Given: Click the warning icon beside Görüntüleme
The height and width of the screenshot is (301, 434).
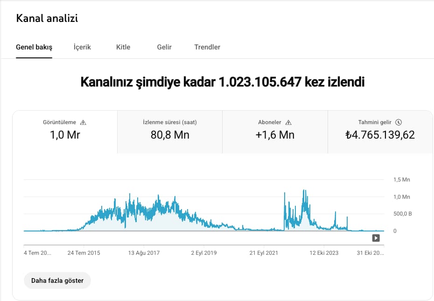Looking at the screenshot, I should 83,122.
